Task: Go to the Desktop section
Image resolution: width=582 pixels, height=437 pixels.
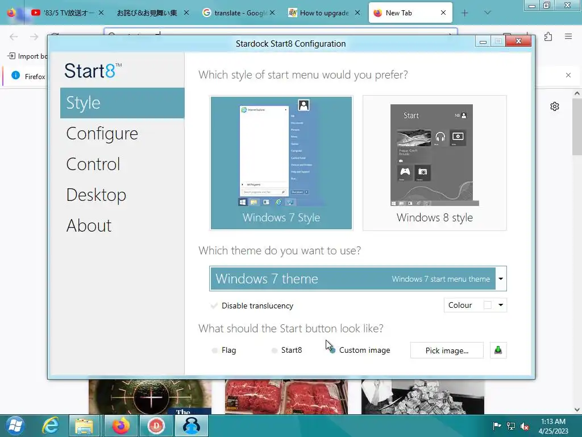Action: point(96,195)
